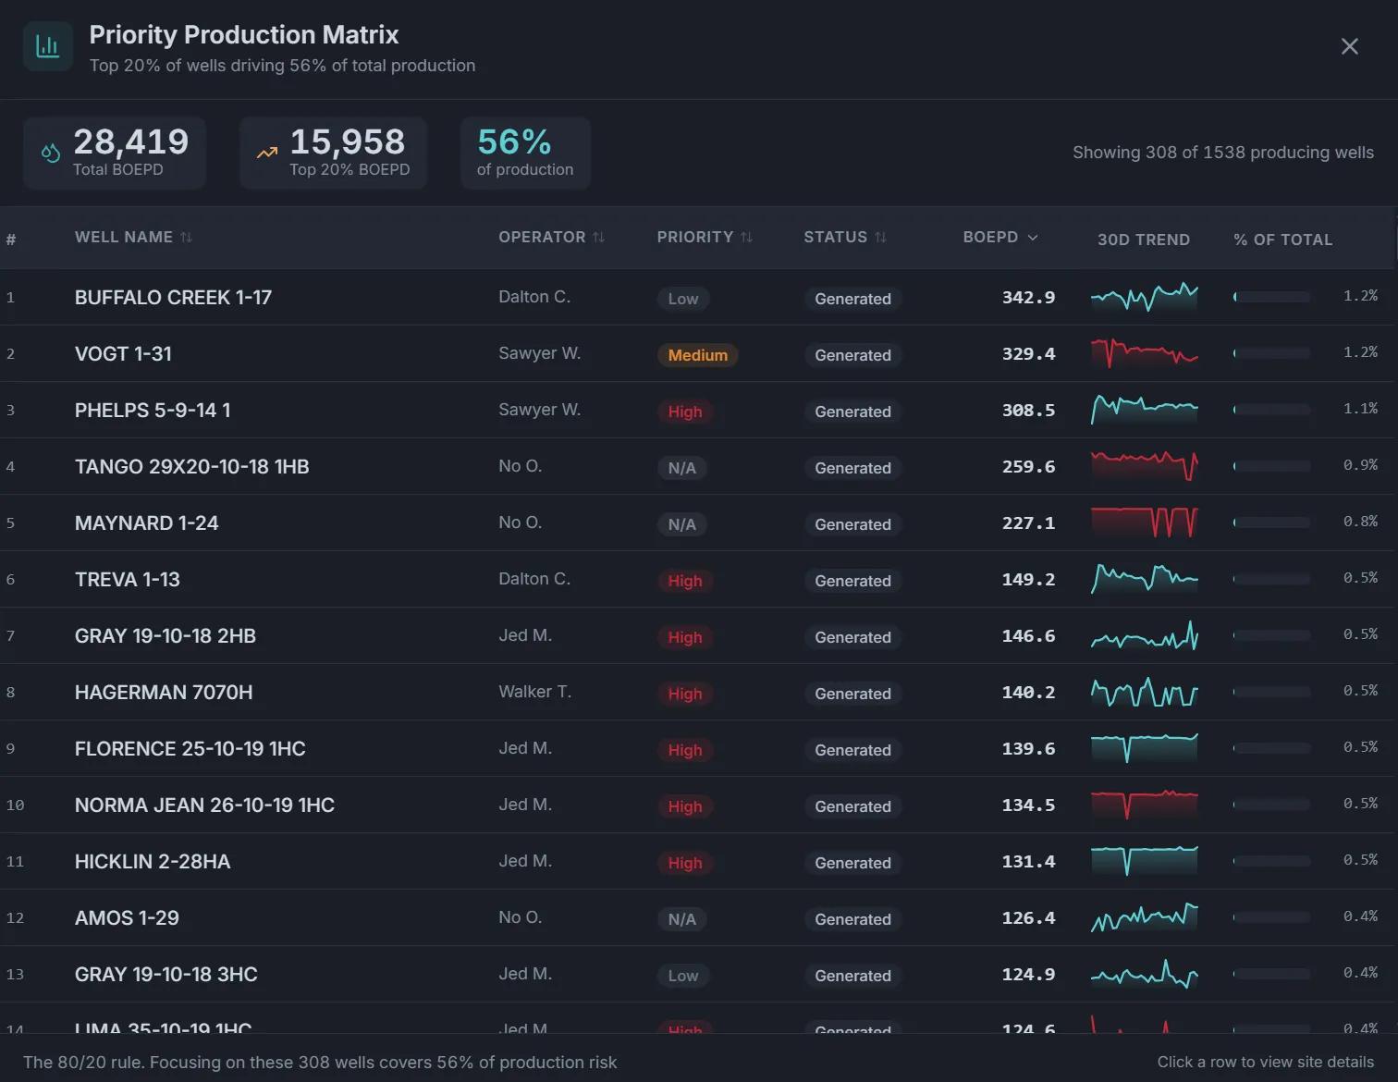Image resolution: width=1398 pixels, height=1082 pixels.
Task: Open the GRAY 19-10-18 2HB well row
Action: (x=699, y=635)
